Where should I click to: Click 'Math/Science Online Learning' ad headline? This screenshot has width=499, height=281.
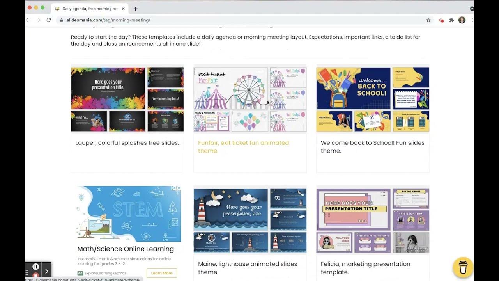[x=126, y=249]
